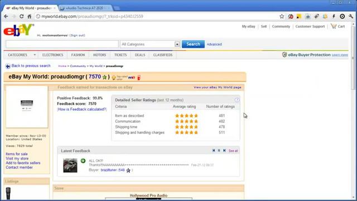Click back arrow next to previous search
The height and width of the screenshot is (201, 357).
click(x=8, y=66)
